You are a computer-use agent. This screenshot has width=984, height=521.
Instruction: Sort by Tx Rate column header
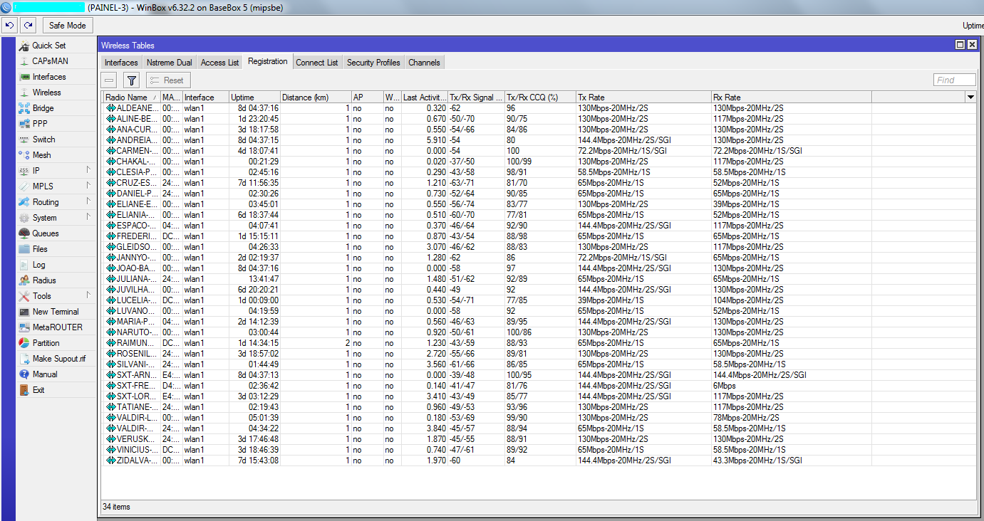point(643,98)
